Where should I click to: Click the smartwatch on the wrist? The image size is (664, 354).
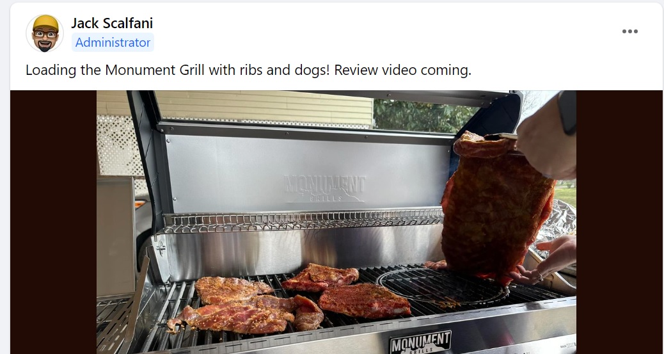coord(567,112)
